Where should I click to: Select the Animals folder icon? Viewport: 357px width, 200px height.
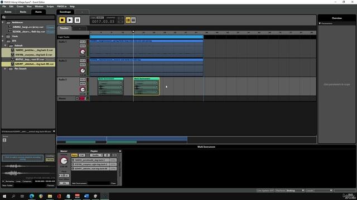(x=11, y=46)
